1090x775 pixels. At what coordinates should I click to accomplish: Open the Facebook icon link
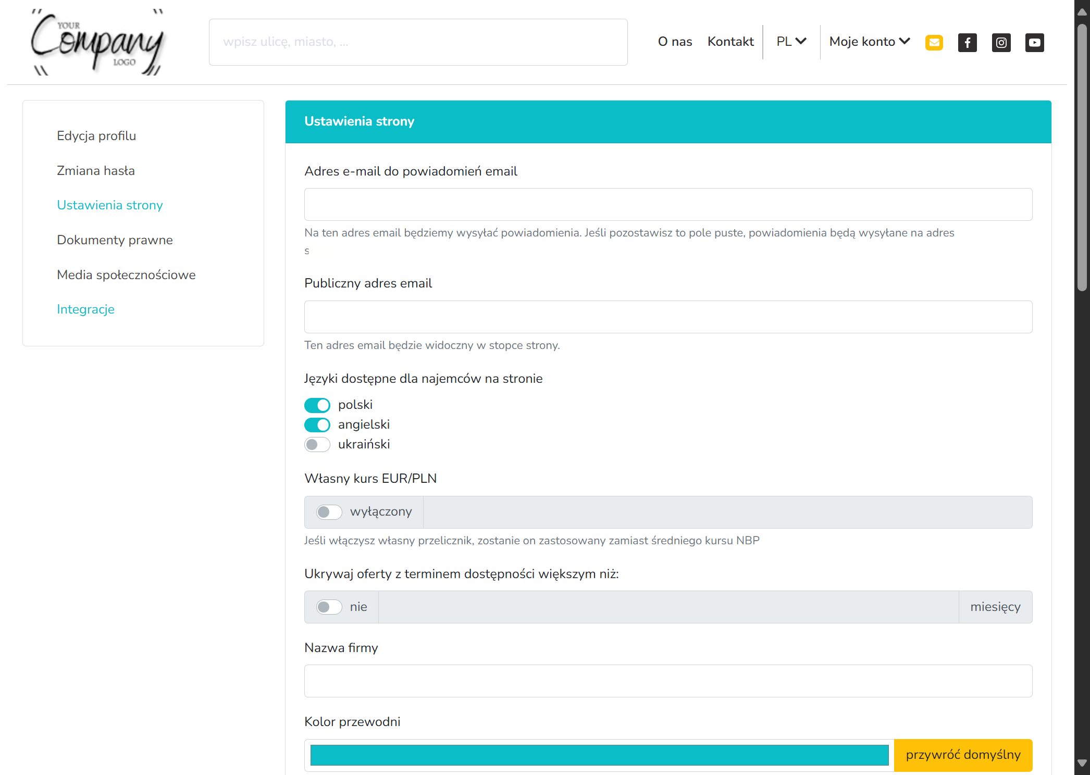(967, 42)
